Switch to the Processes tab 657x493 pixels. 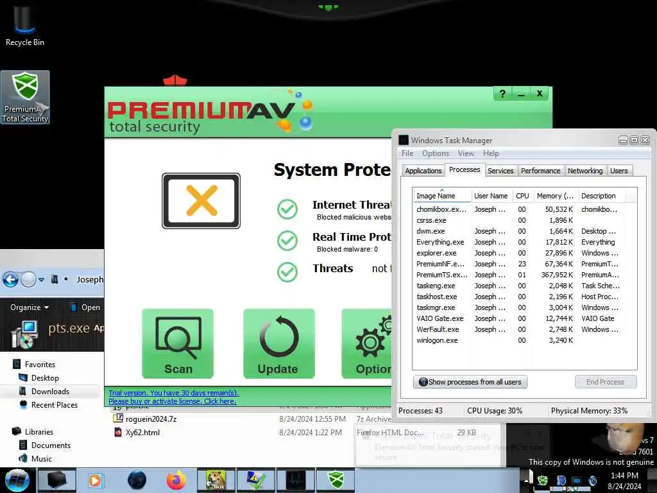465,169
